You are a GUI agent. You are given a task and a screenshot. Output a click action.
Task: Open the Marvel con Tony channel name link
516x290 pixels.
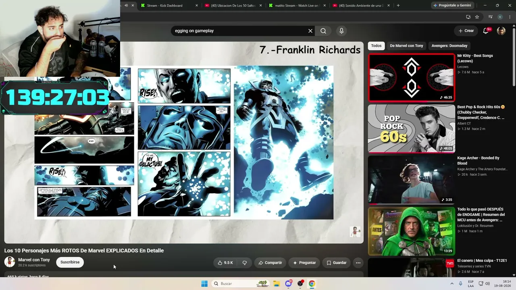(34, 260)
